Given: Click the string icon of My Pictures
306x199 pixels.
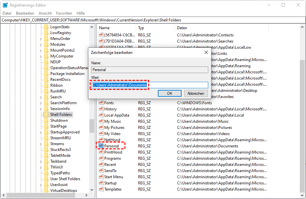Looking at the screenshot, I should click(x=101, y=127).
